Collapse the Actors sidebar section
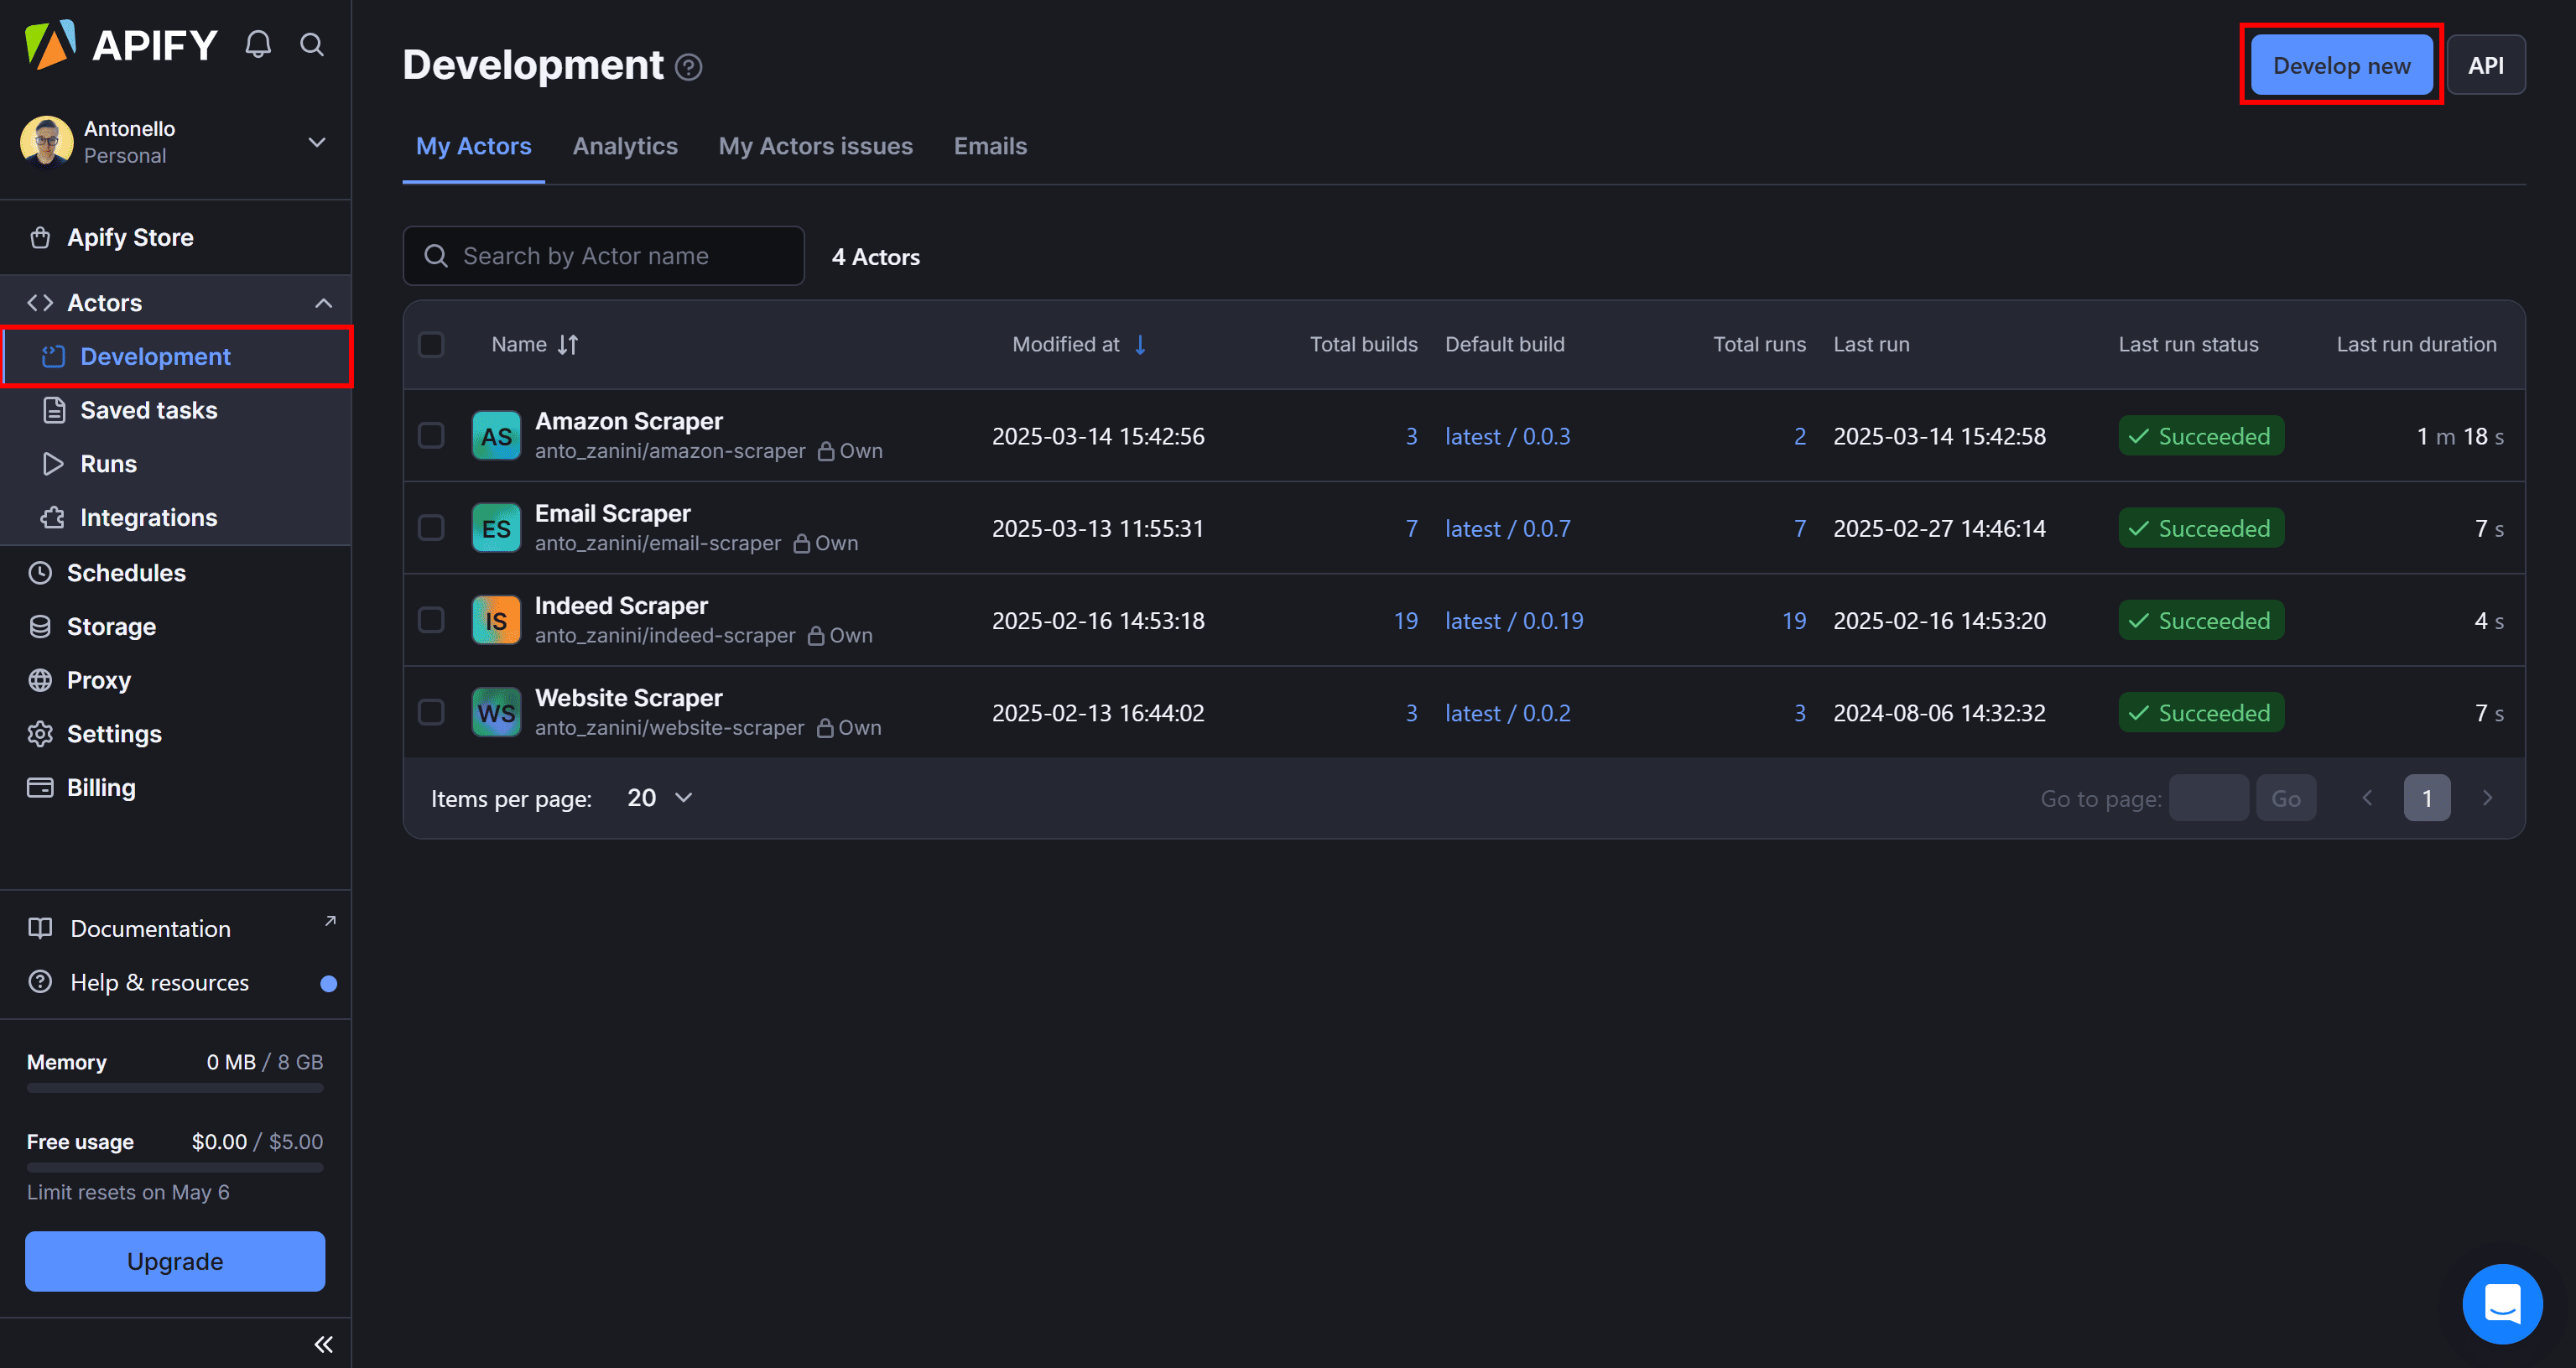Image resolution: width=2576 pixels, height=1368 pixels. point(323,303)
